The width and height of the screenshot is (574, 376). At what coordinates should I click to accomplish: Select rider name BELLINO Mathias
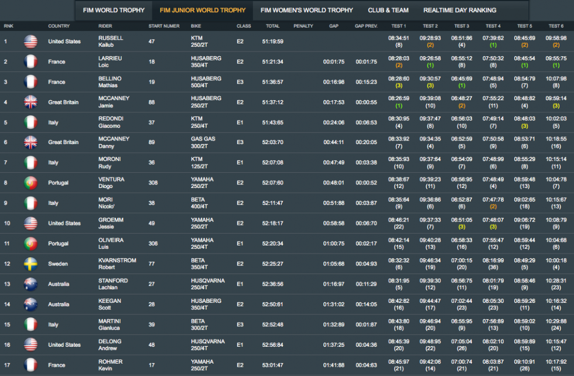coord(110,82)
